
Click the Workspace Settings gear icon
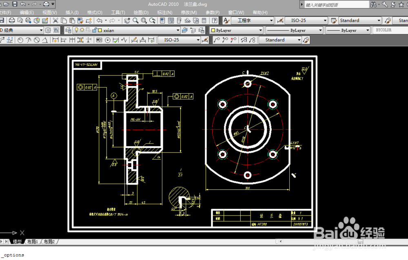point(48,31)
